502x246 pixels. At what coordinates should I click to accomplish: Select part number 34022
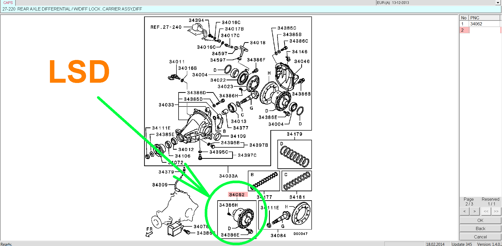click(218, 80)
